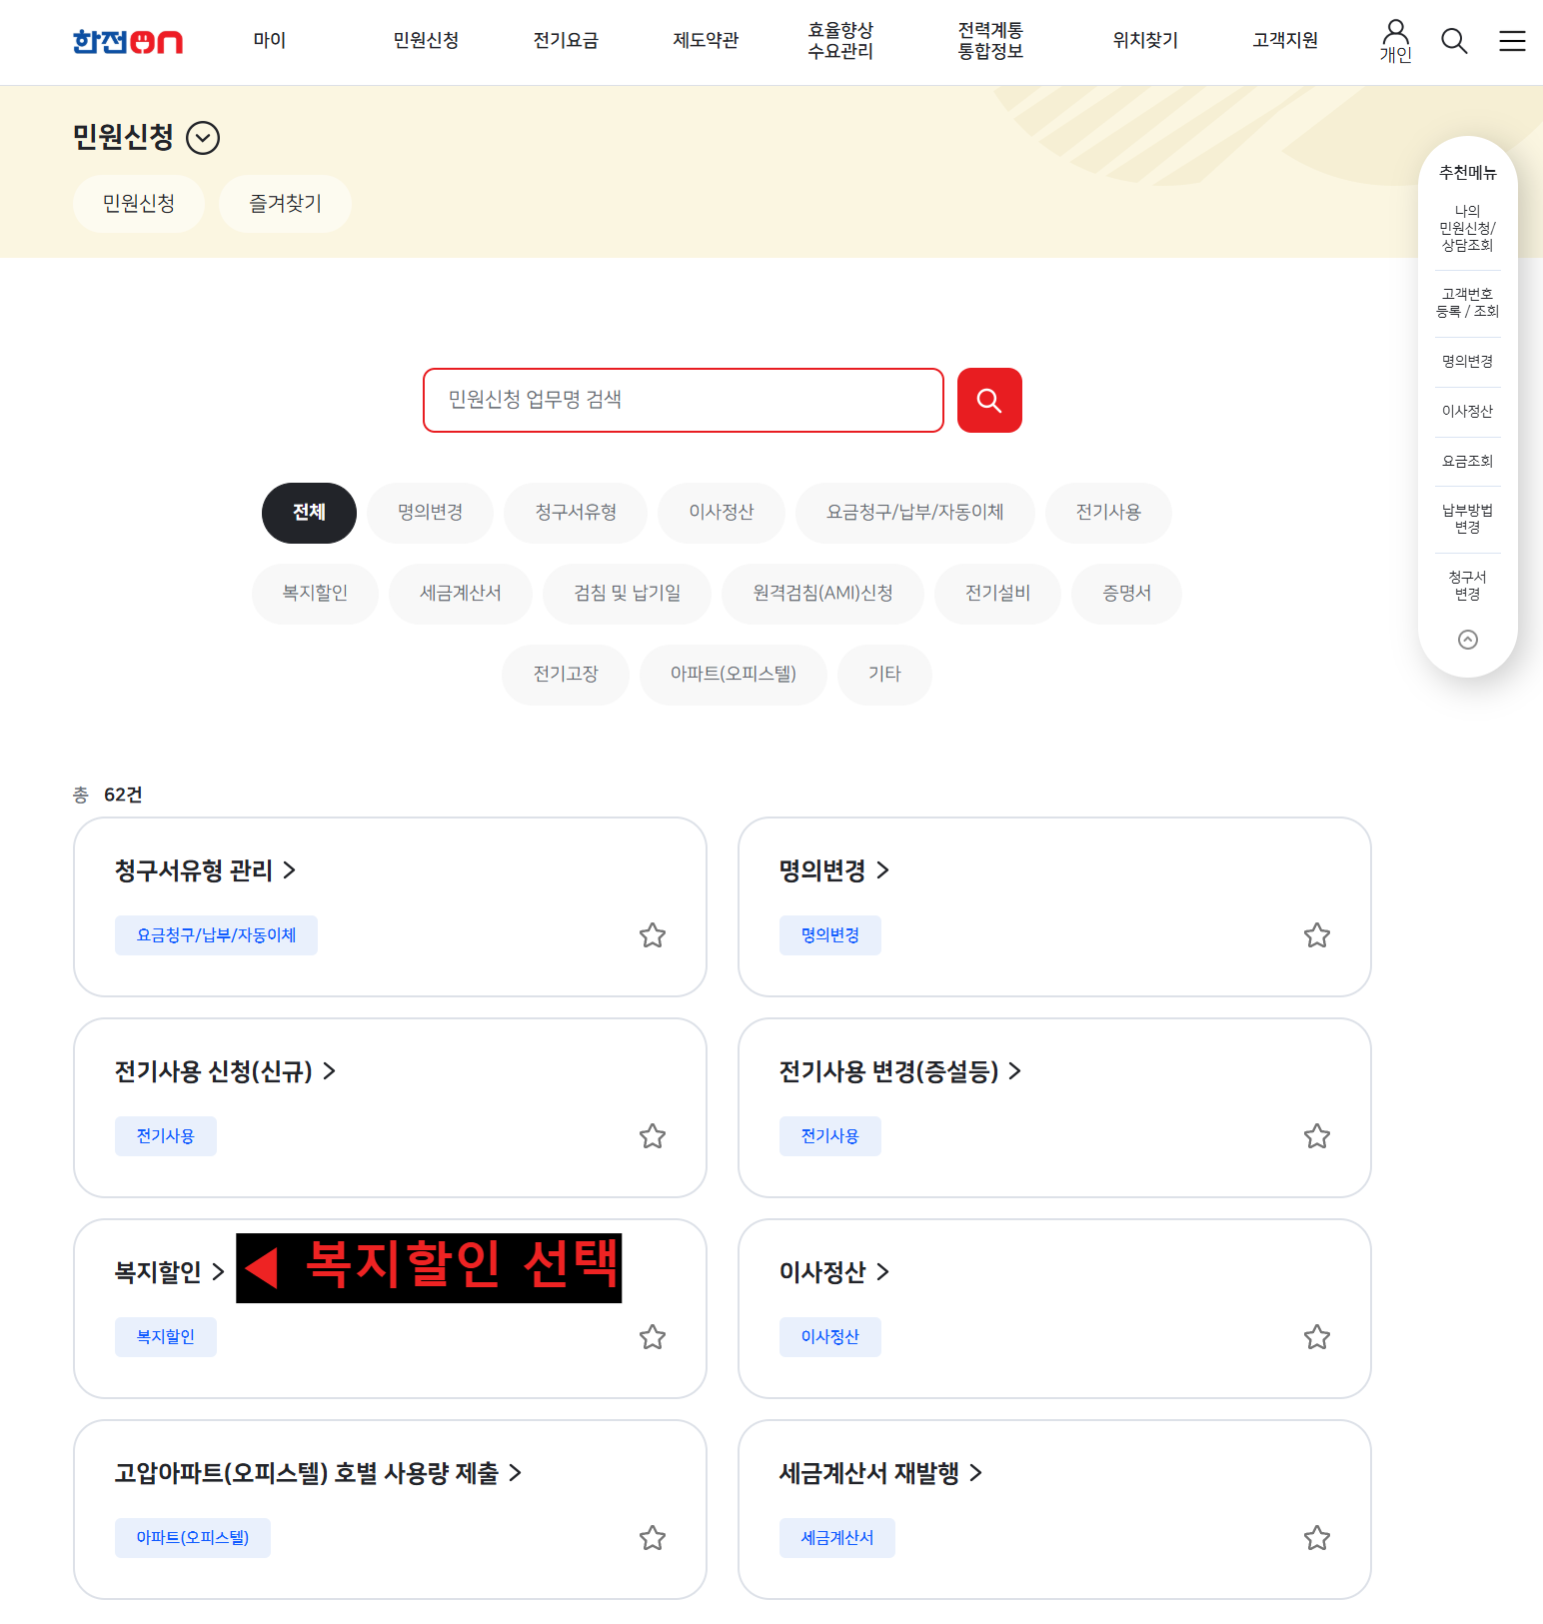Open 청구서유형 관리 card title
1543x1624 pixels.
(205, 870)
